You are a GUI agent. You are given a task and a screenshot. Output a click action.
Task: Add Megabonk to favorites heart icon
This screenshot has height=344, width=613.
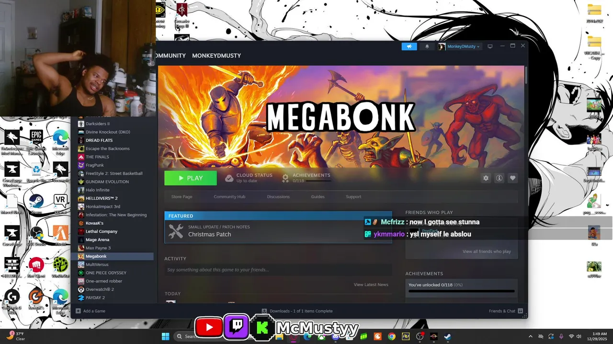[x=512, y=178]
